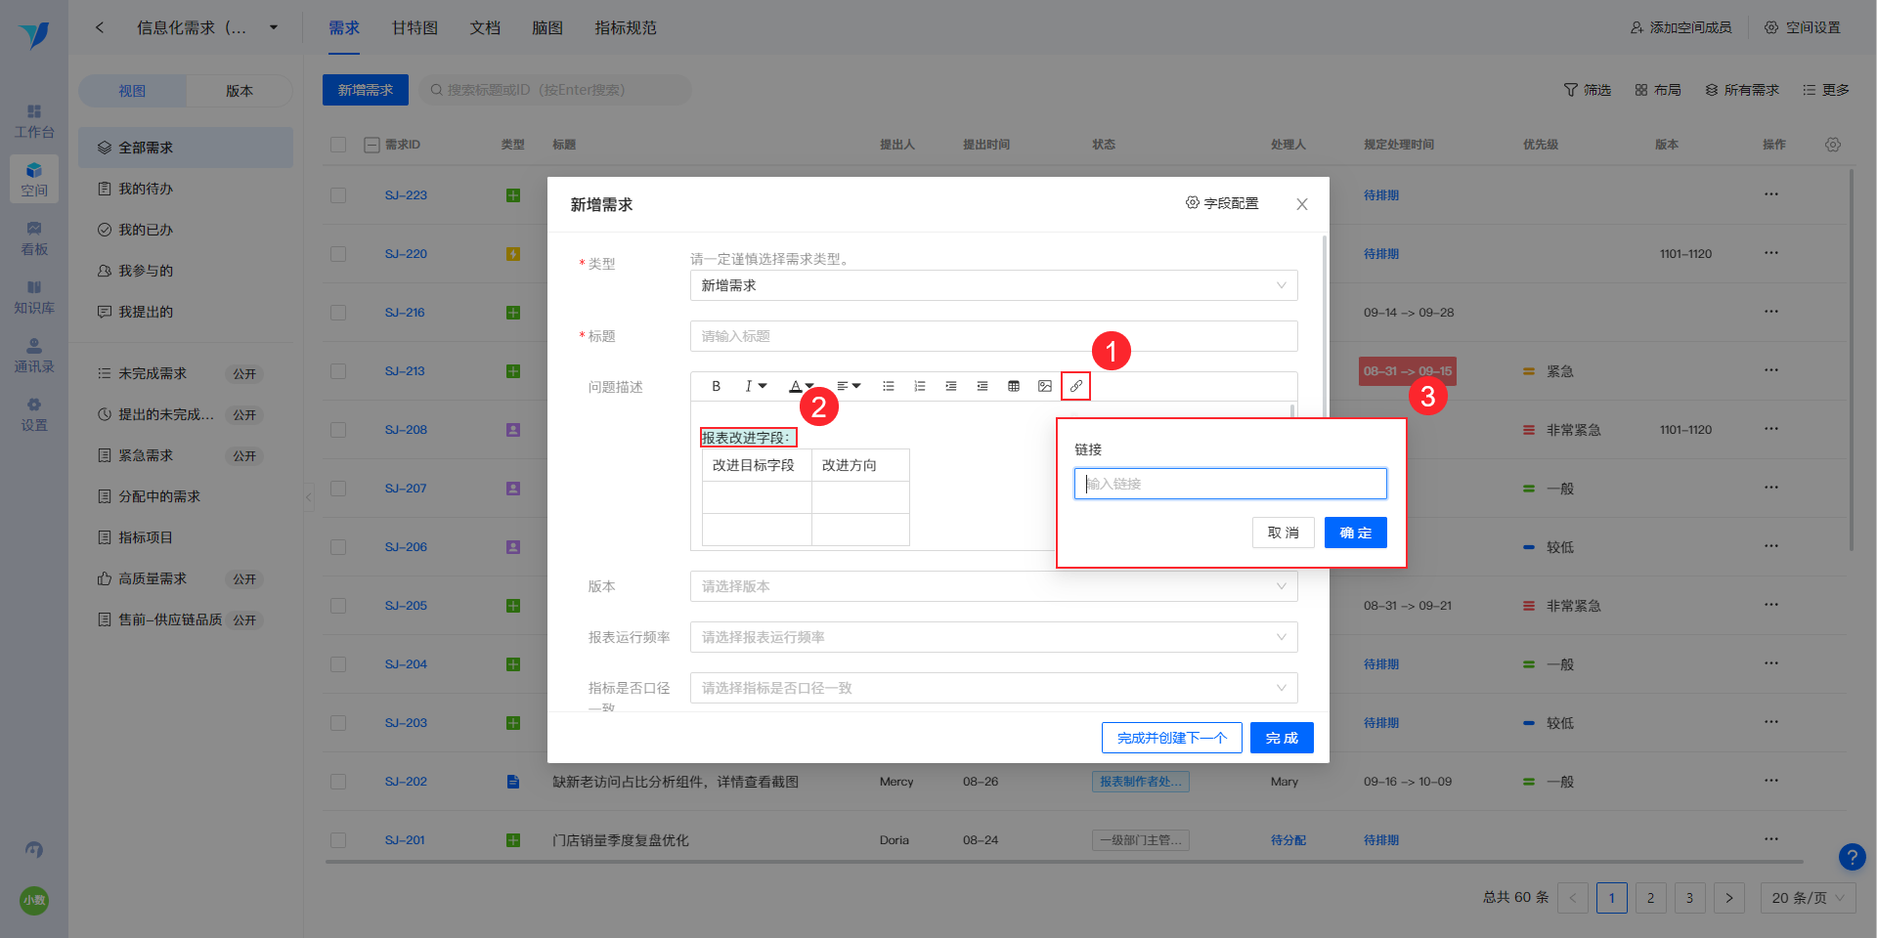Switch to the 文档 tab
The width and height of the screenshot is (1877, 938).
click(485, 27)
